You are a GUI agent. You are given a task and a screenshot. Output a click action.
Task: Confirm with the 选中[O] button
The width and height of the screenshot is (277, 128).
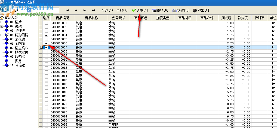[140, 10]
